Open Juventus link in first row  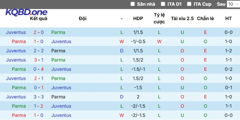point(16,32)
